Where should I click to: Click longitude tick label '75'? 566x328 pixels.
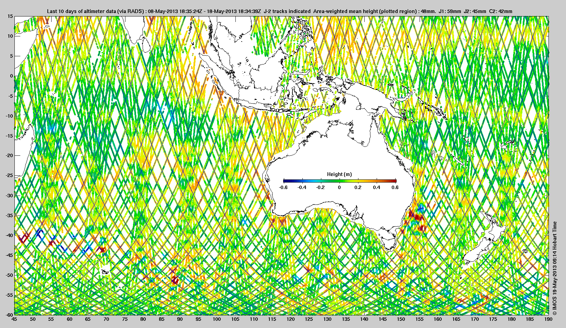125,319
